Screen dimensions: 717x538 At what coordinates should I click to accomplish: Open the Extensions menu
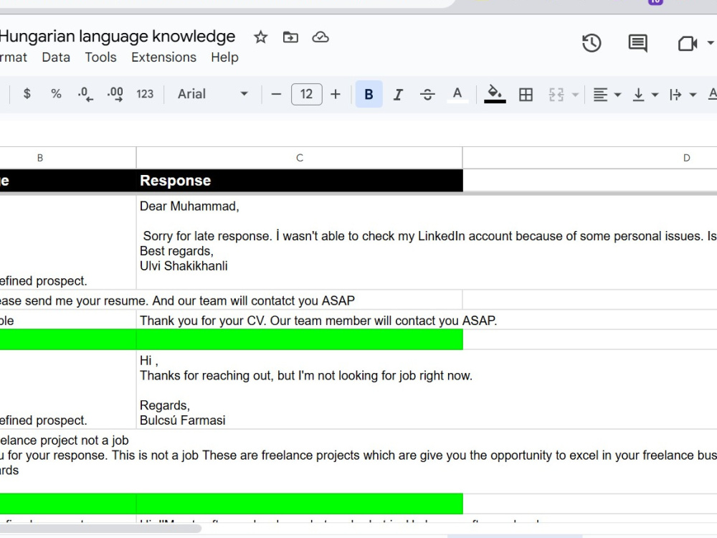(x=163, y=57)
